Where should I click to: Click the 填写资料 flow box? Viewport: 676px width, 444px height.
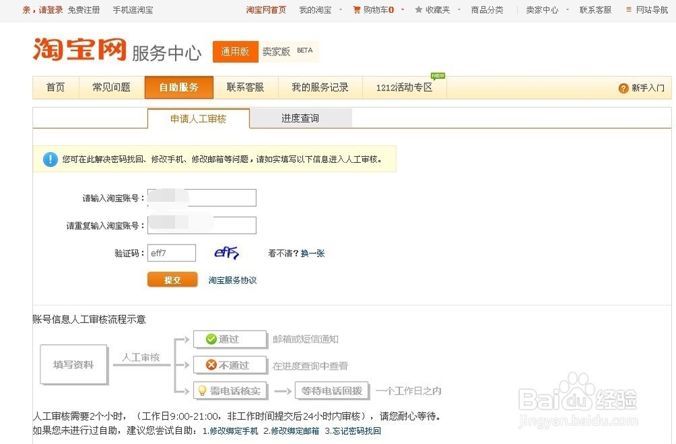(73, 365)
